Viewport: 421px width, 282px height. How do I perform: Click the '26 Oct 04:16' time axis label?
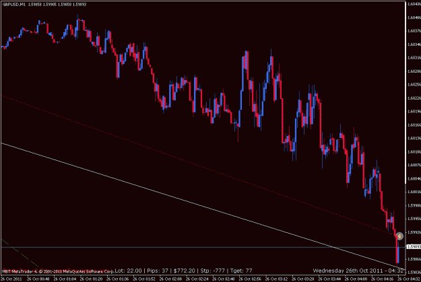point(382,279)
